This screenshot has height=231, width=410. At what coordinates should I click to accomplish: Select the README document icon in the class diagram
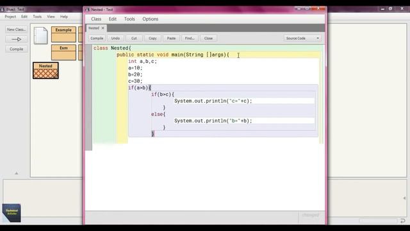pos(41,35)
